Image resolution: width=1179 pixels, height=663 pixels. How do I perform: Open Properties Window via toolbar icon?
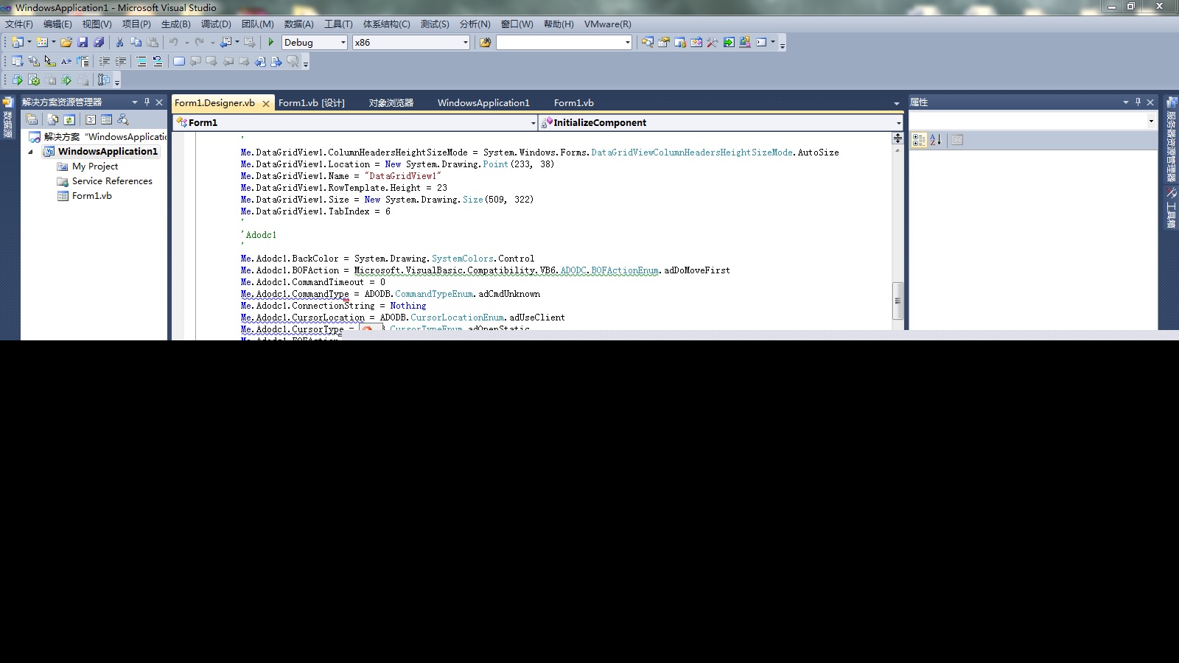(664, 43)
